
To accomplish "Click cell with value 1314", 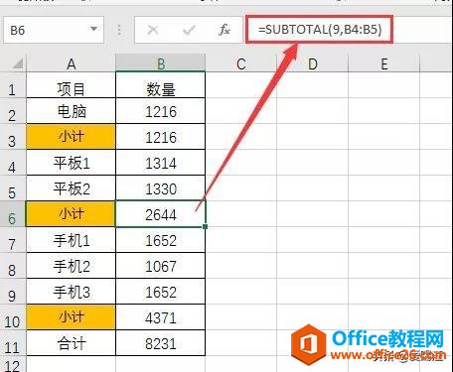I will [x=161, y=163].
